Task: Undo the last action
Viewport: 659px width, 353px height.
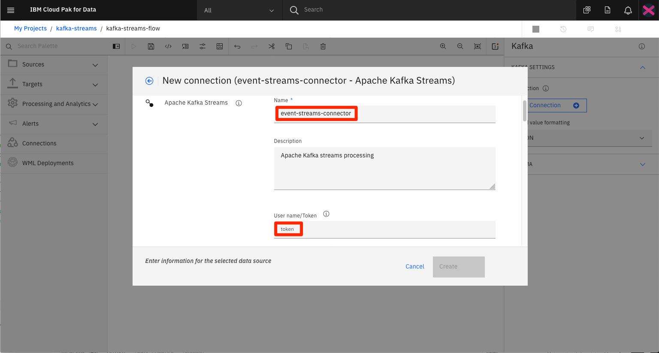Action: pyautogui.click(x=237, y=46)
